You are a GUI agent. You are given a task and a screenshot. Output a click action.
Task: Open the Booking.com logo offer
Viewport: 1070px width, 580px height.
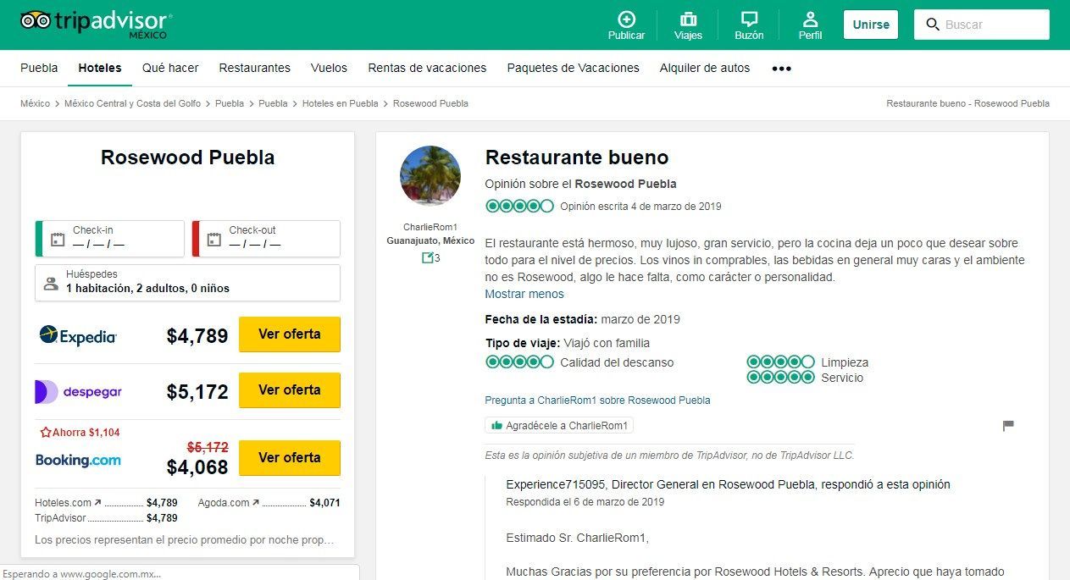(x=78, y=460)
